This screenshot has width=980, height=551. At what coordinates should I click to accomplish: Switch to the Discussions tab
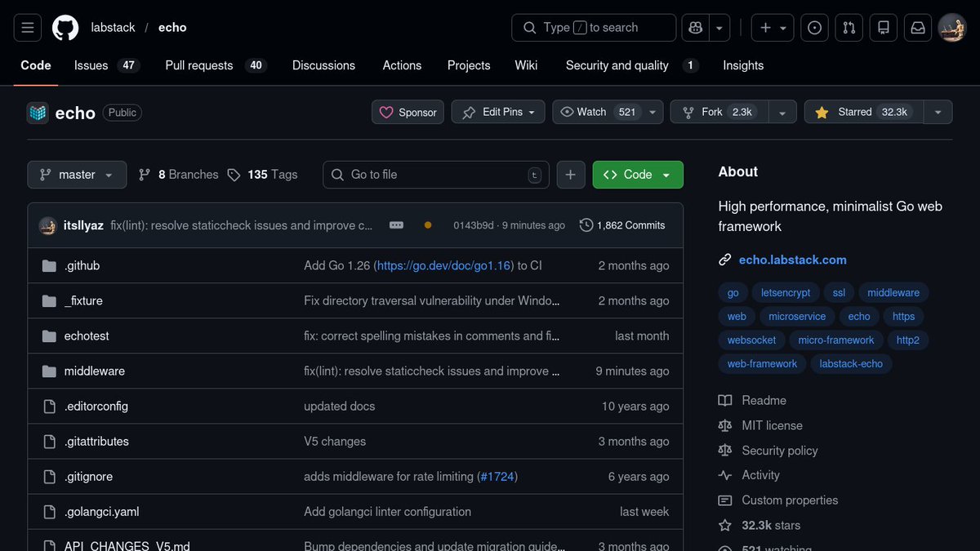[x=323, y=65]
